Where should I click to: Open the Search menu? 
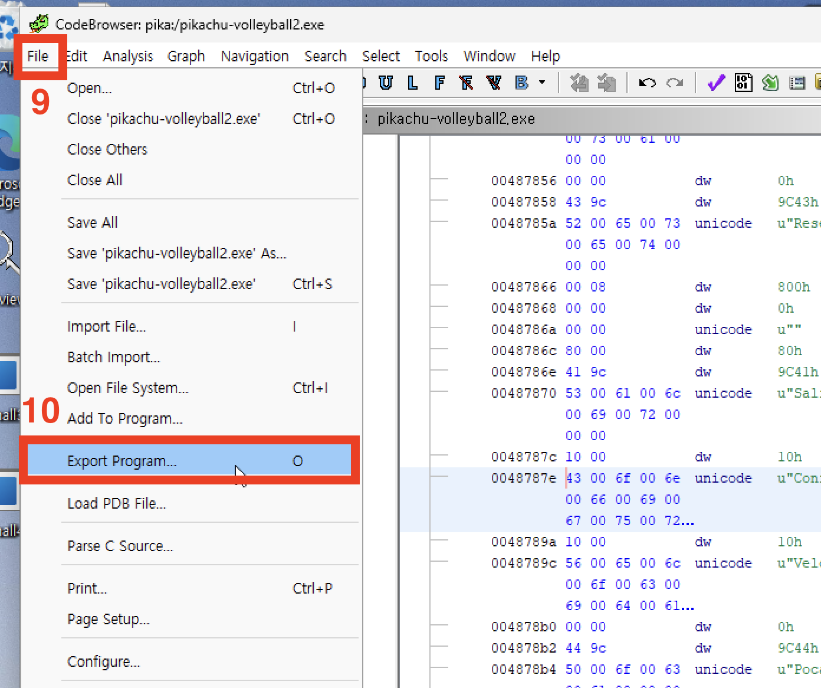326,56
